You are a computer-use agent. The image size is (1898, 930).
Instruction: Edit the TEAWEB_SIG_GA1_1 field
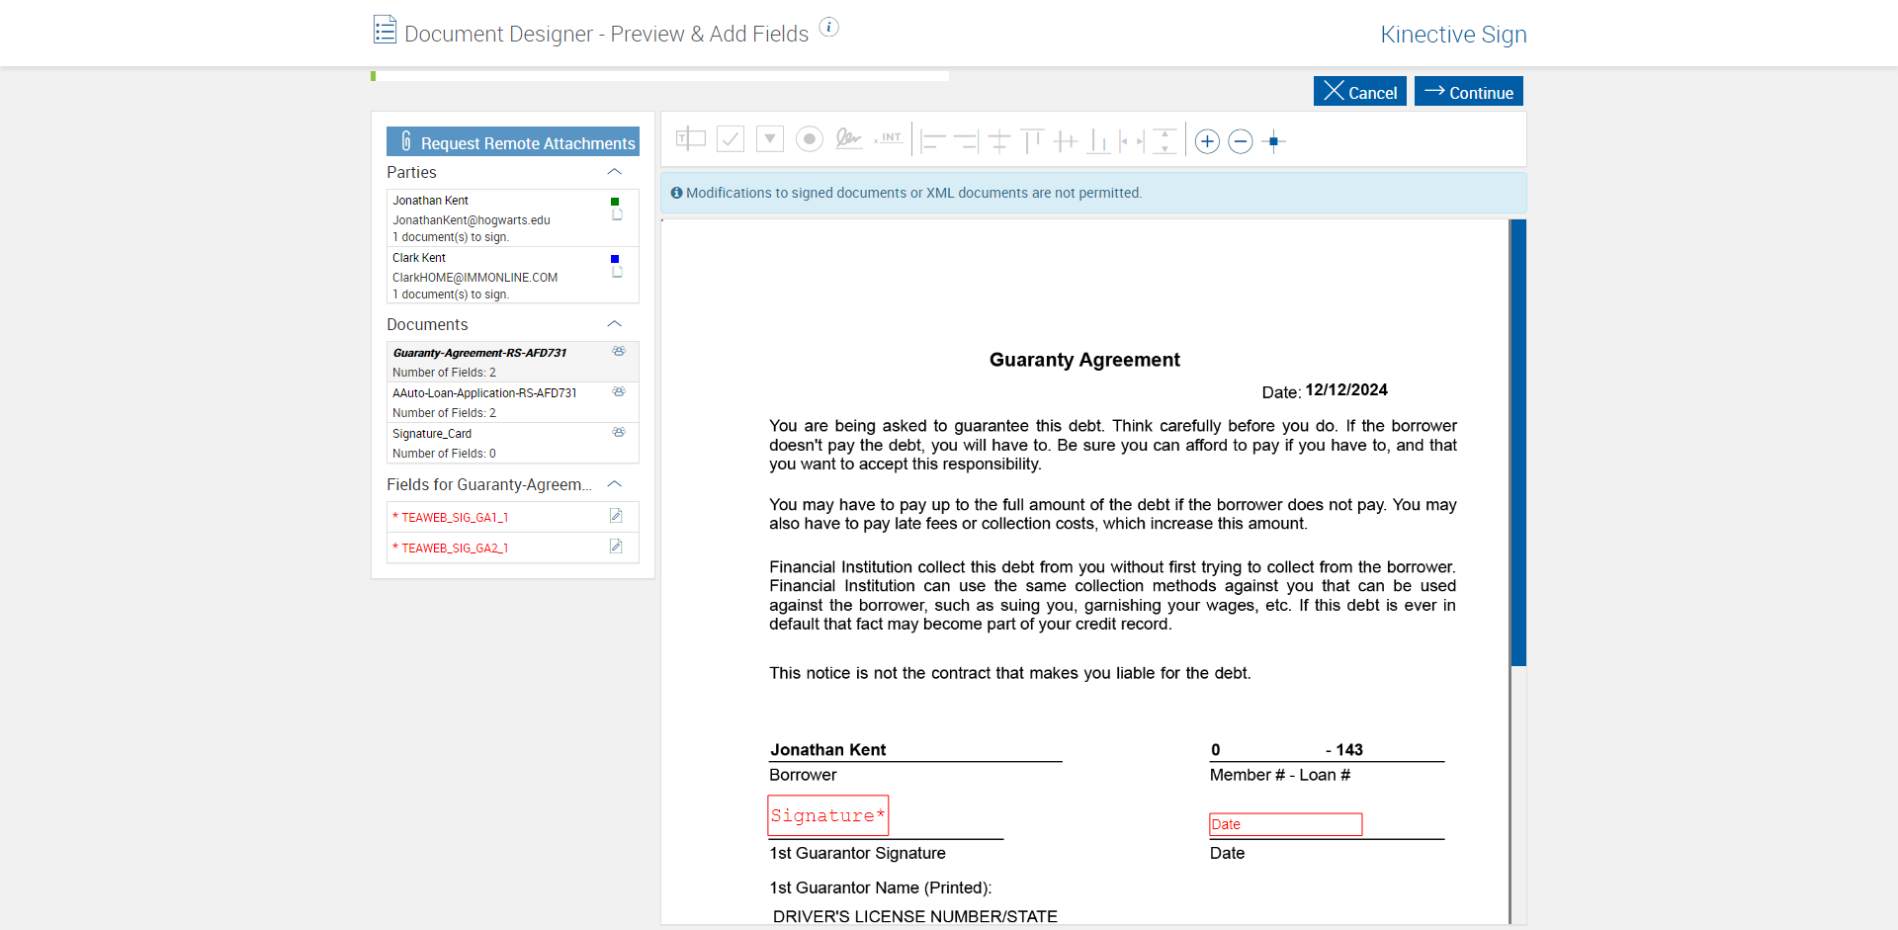tap(616, 516)
